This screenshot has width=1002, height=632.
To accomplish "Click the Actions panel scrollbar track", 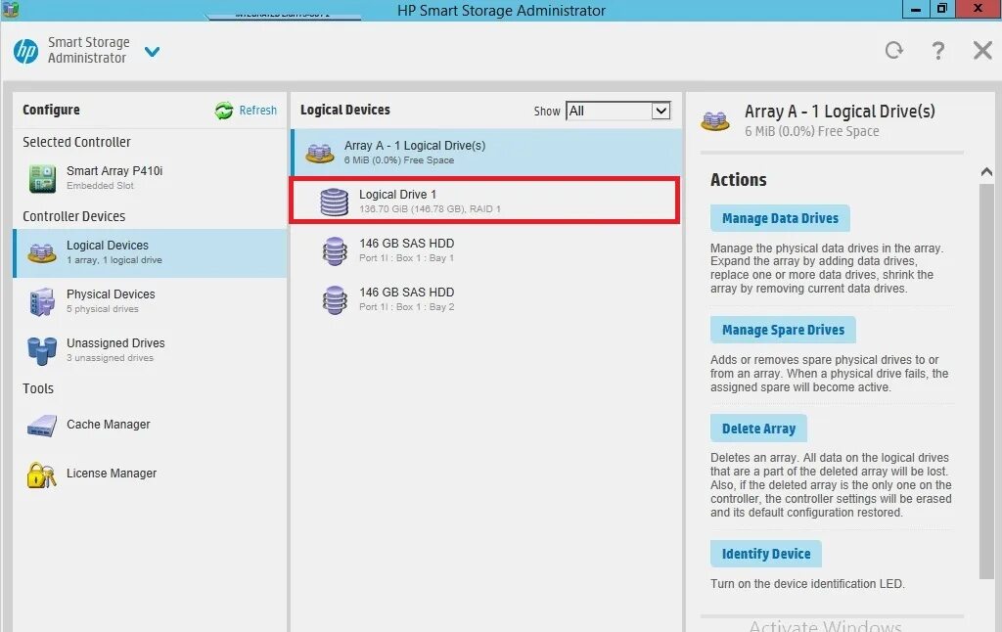I will 986,384.
